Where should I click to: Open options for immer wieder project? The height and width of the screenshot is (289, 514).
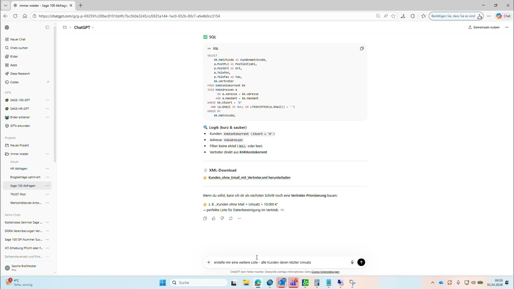[x=47, y=154]
